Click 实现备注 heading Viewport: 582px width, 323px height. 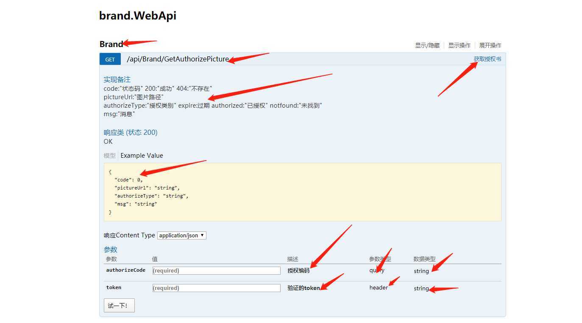click(117, 79)
